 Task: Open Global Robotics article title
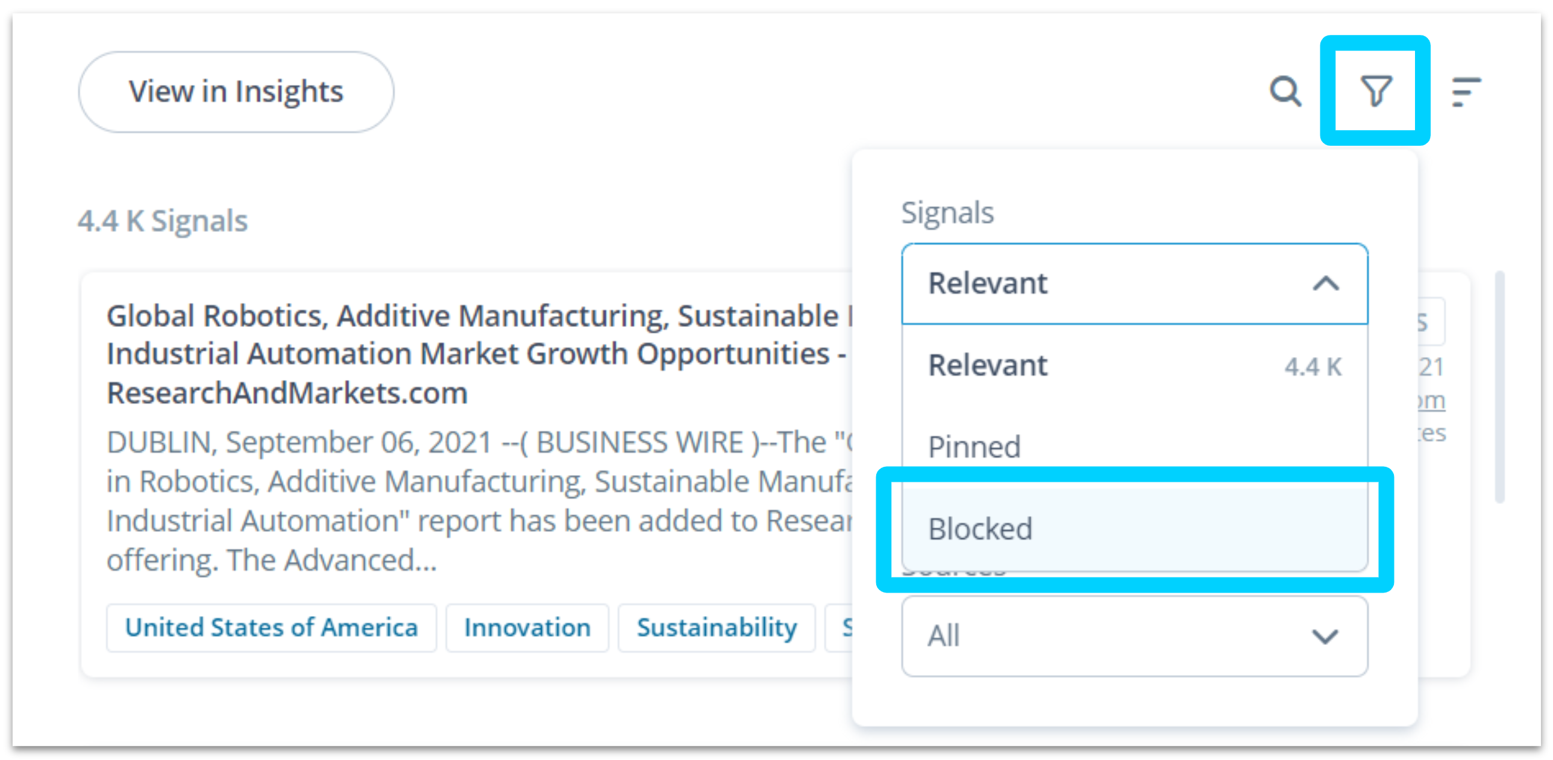click(476, 354)
